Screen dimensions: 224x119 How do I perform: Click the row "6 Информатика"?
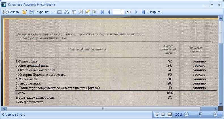click(28, 83)
